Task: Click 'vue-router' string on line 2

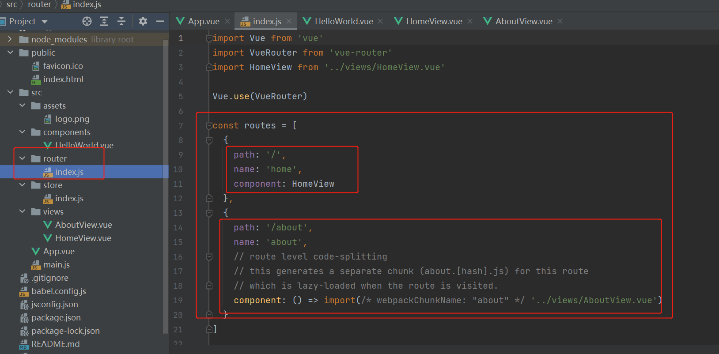Action: [x=360, y=53]
